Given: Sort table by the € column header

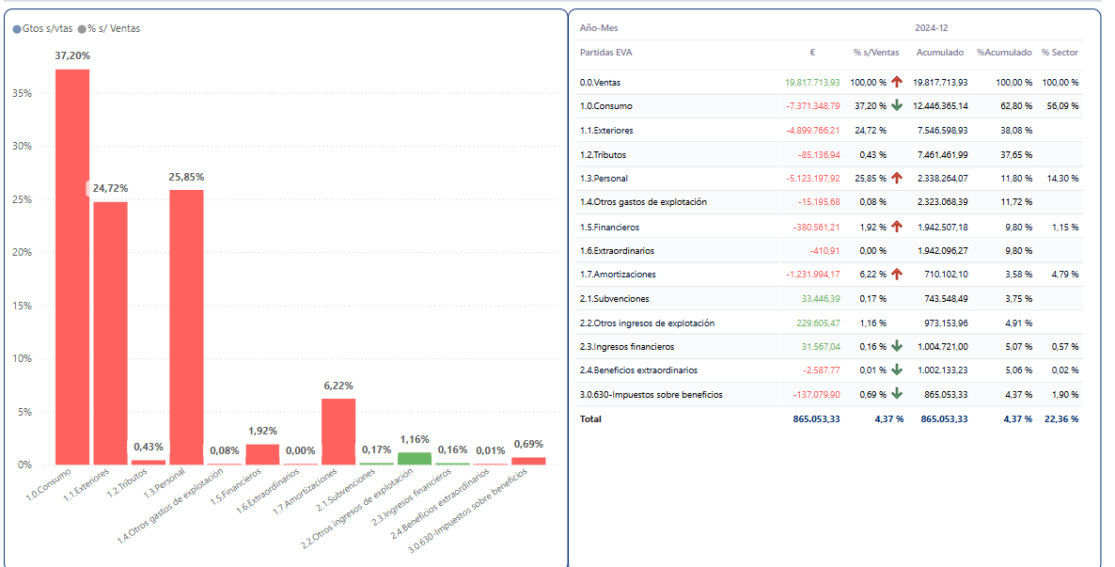Looking at the screenshot, I should pyautogui.click(x=811, y=53).
